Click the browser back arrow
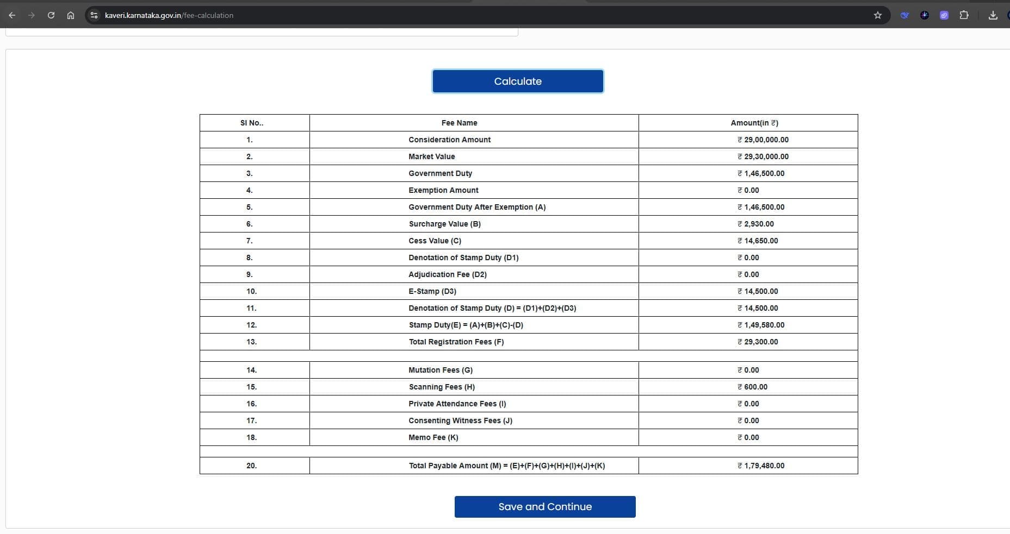Image resolution: width=1010 pixels, height=534 pixels. [12, 15]
